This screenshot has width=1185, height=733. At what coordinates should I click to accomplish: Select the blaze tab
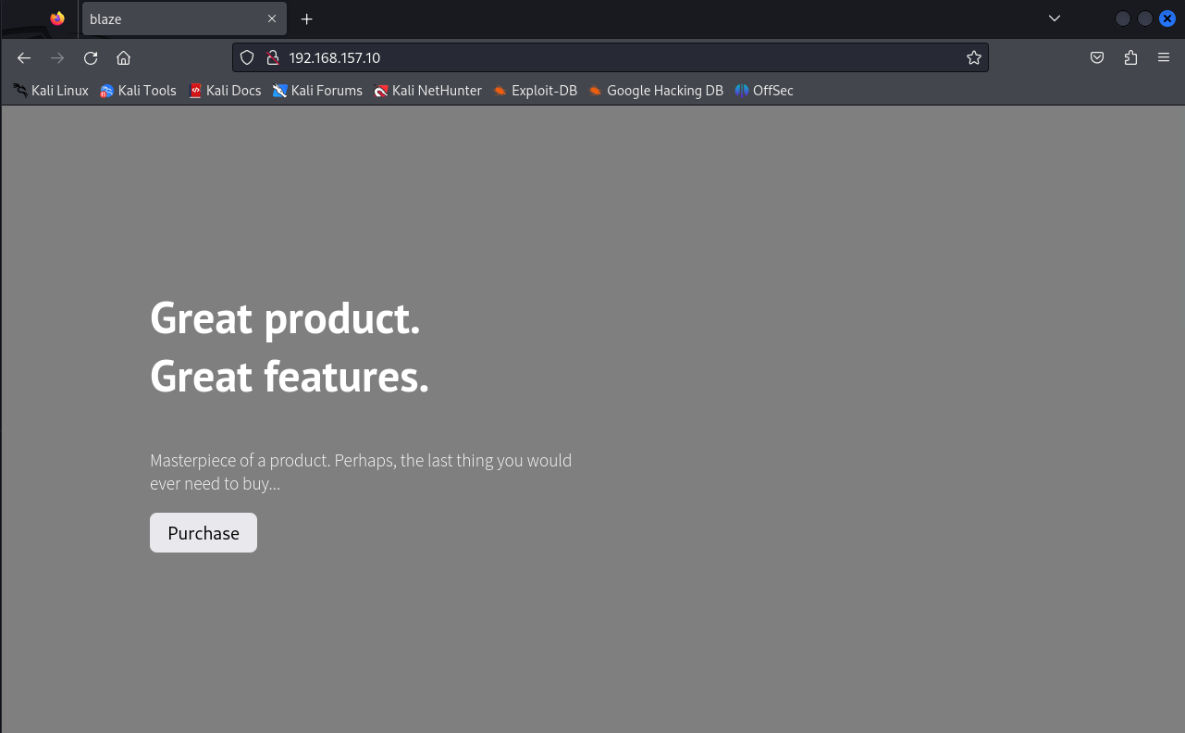point(184,19)
